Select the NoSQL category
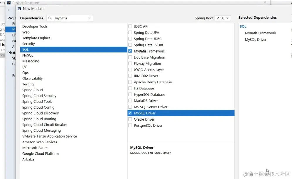 point(28,55)
